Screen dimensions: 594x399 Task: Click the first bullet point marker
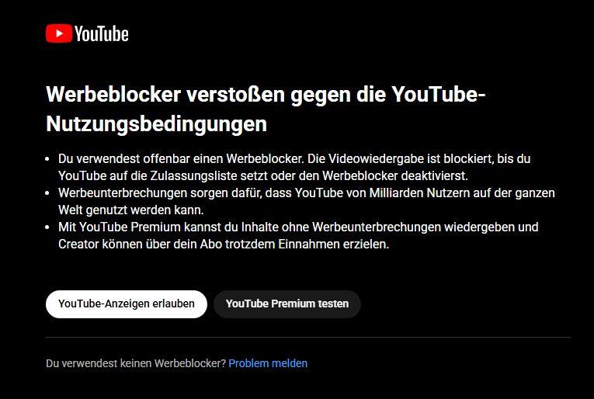pyautogui.click(x=50, y=158)
